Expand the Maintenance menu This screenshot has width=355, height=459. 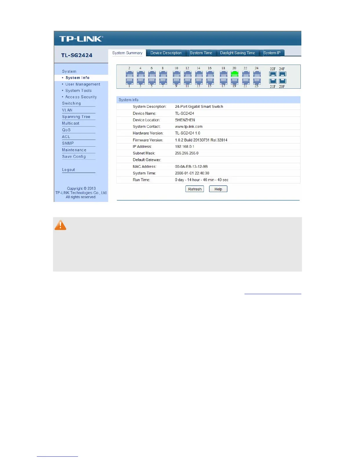click(74, 150)
